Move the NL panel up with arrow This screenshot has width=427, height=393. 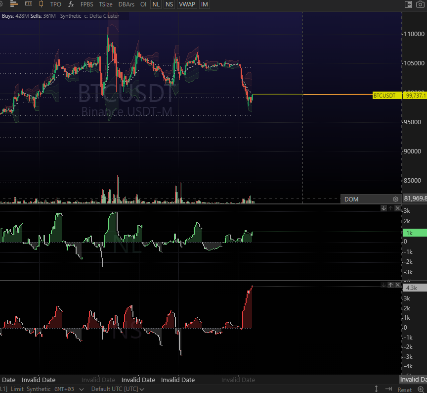coord(390,208)
